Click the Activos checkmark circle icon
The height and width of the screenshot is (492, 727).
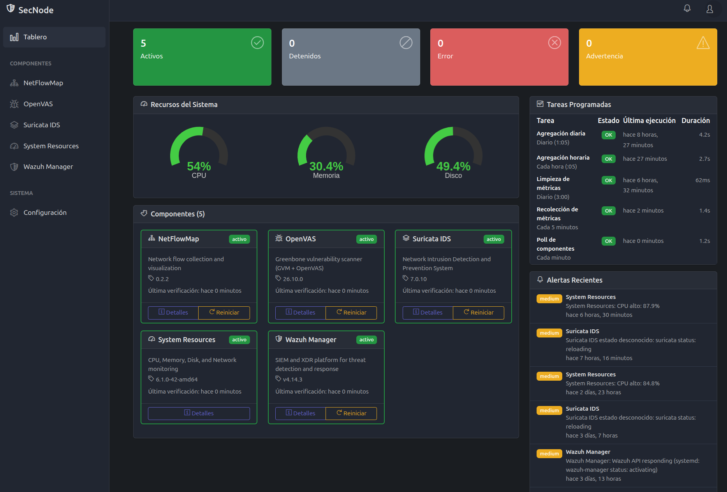point(257,43)
